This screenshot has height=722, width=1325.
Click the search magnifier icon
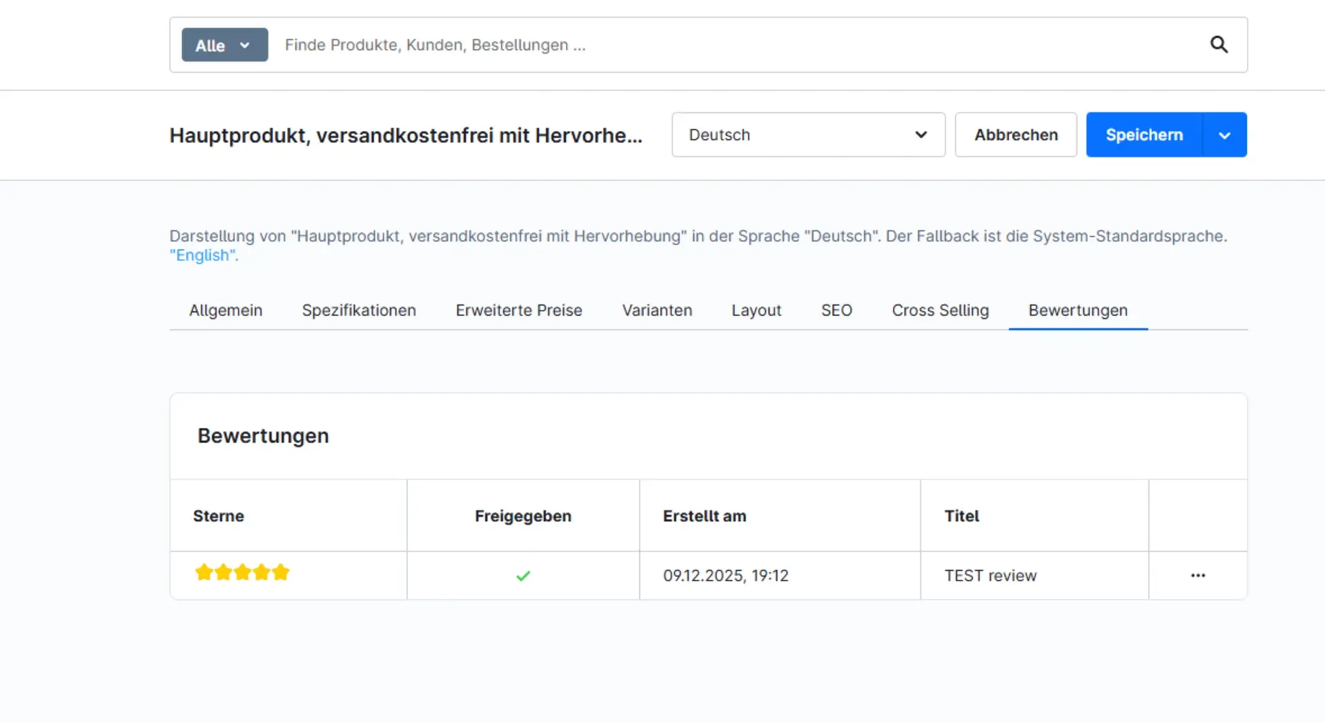tap(1219, 45)
